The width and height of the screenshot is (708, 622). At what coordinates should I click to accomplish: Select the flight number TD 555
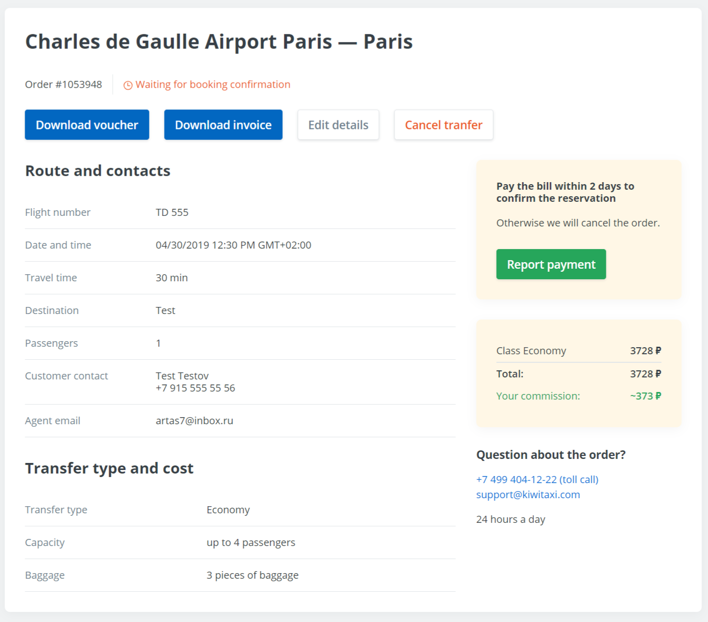click(172, 212)
